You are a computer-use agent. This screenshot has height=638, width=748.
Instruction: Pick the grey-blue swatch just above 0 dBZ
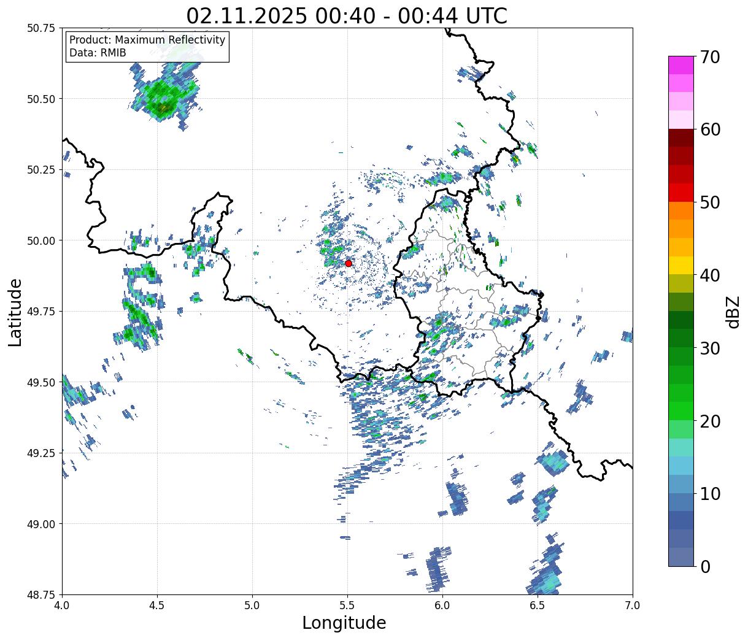click(x=681, y=556)
